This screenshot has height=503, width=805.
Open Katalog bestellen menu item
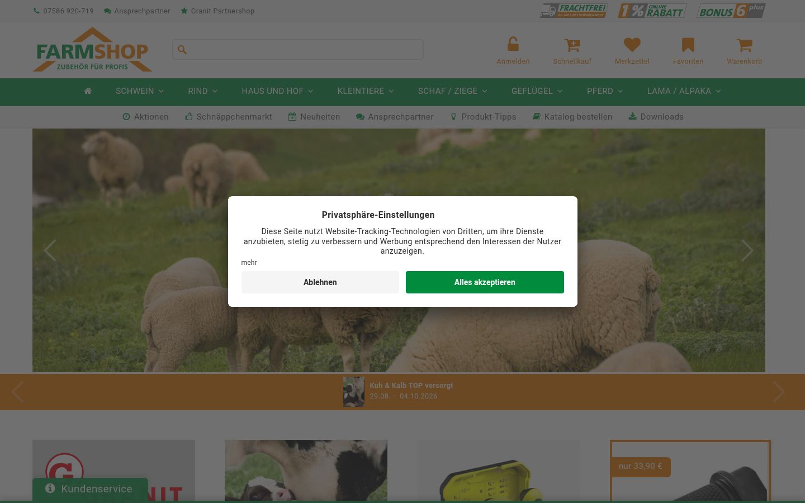(572, 117)
